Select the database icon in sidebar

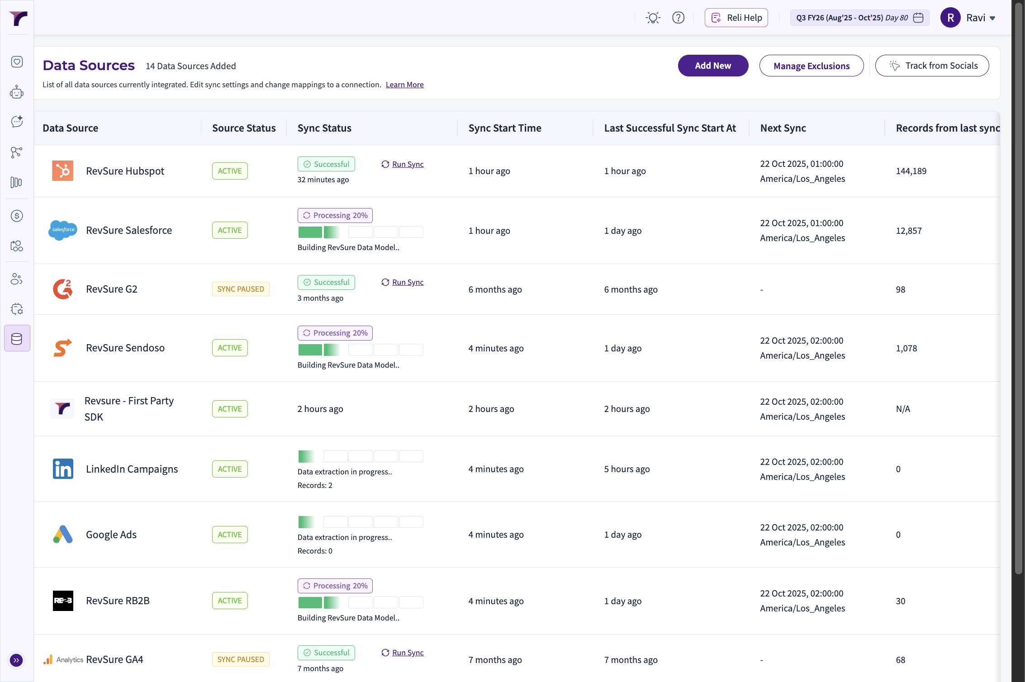tap(17, 338)
